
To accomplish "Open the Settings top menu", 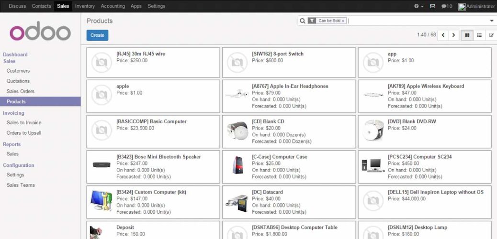I will click(x=156, y=6).
